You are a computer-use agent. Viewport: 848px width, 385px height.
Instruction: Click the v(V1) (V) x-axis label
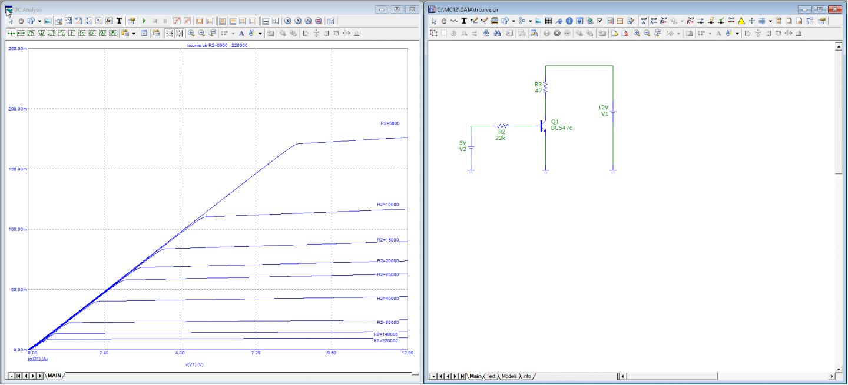pos(194,364)
